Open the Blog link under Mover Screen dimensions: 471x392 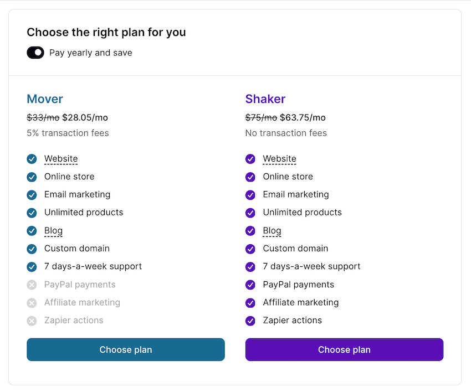(x=53, y=231)
